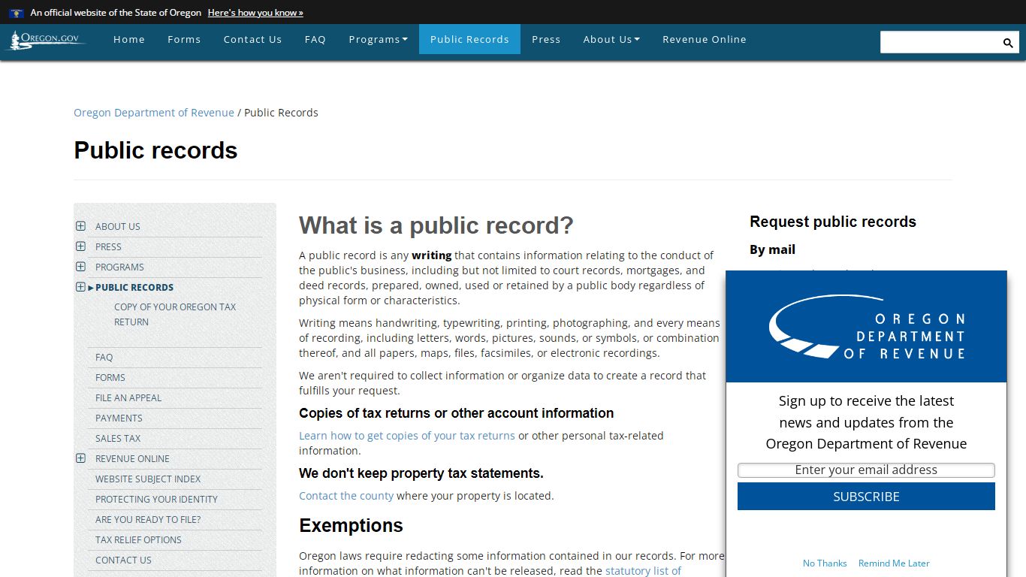Click the site search input field

point(940,43)
